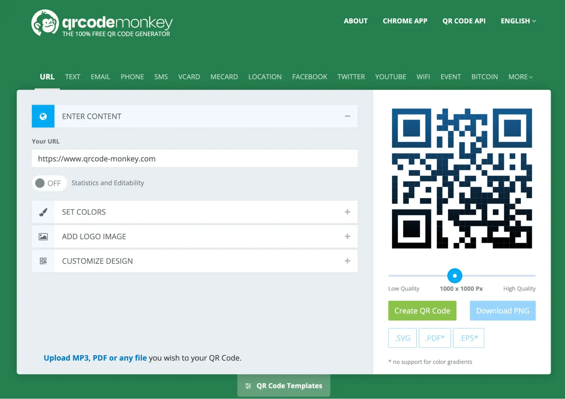
Task: Click the Customize Design QR icon
Action: pos(43,261)
